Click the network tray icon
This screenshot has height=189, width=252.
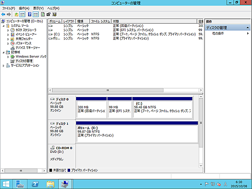pos(213,184)
